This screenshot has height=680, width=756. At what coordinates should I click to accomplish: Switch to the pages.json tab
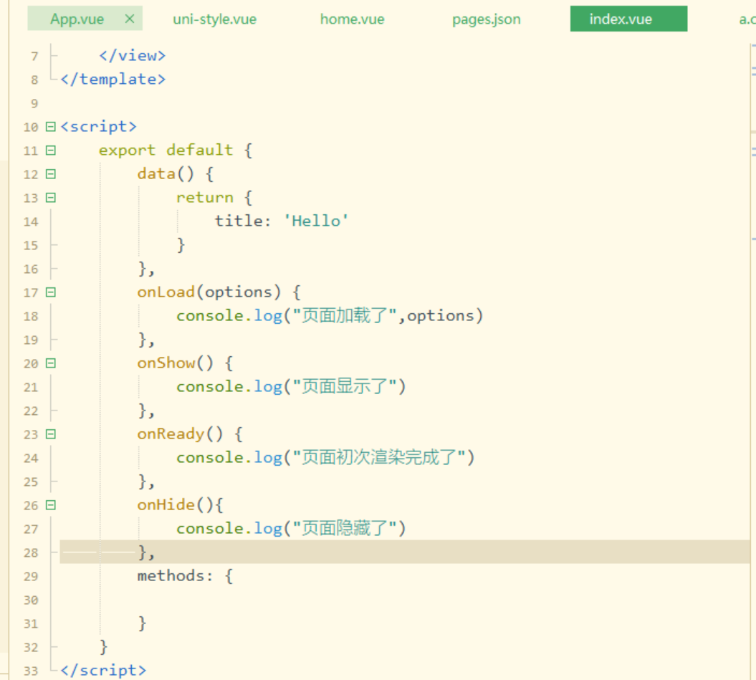[486, 19]
